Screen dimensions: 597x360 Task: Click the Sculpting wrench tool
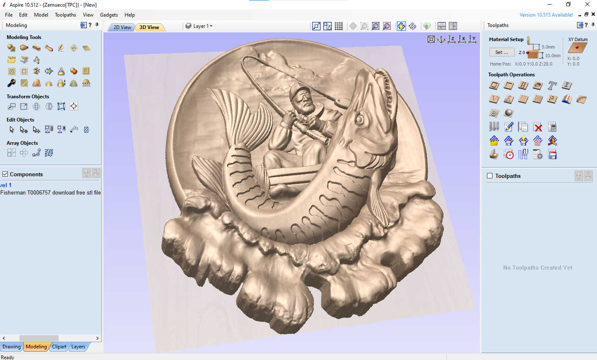[x=12, y=83]
